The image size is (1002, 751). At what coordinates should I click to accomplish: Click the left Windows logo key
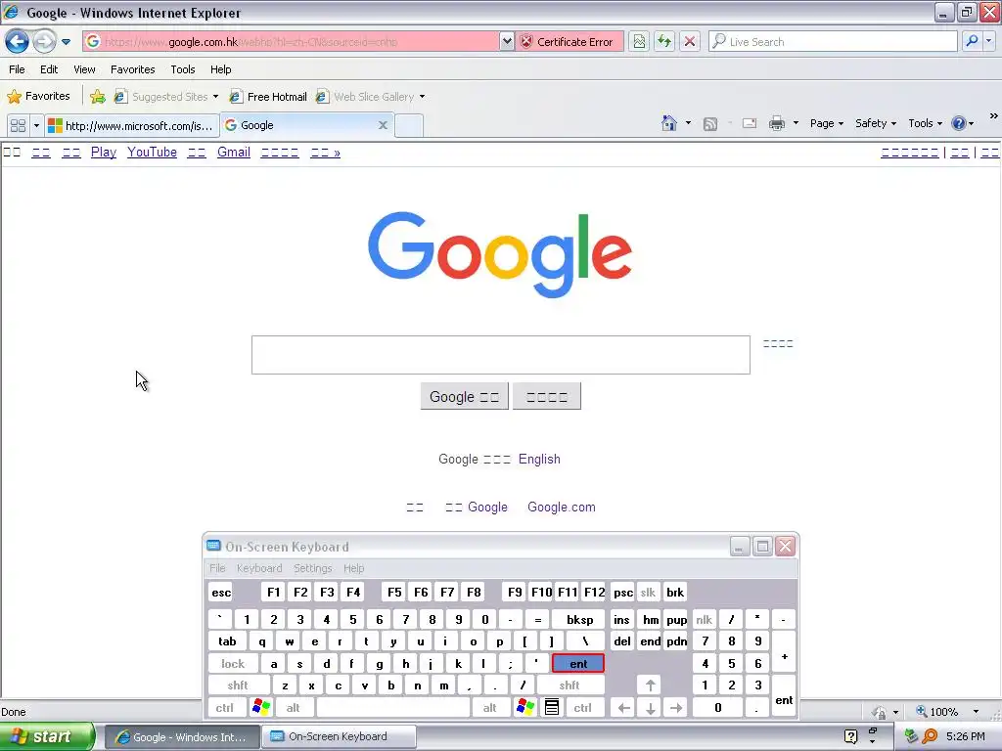[x=261, y=708]
